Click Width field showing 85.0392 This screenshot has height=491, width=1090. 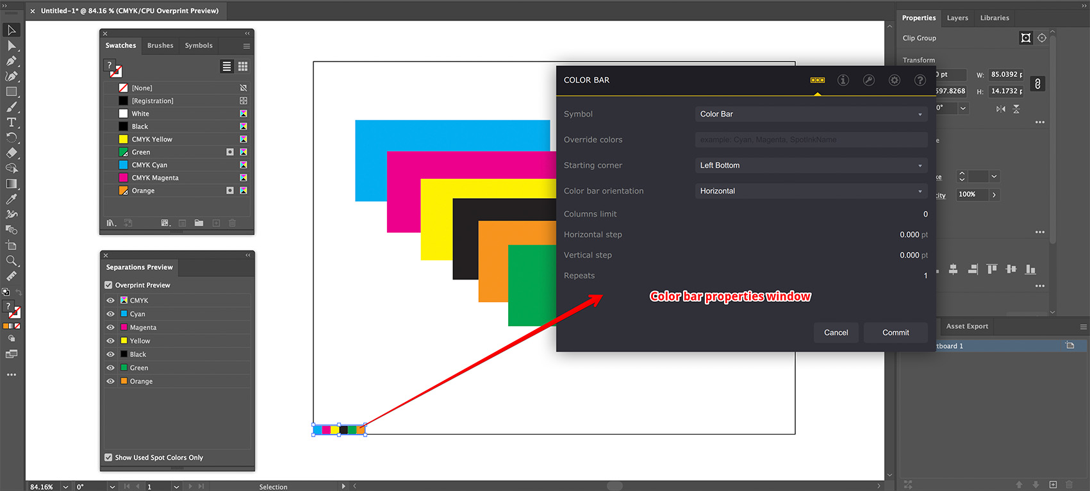(1006, 74)
